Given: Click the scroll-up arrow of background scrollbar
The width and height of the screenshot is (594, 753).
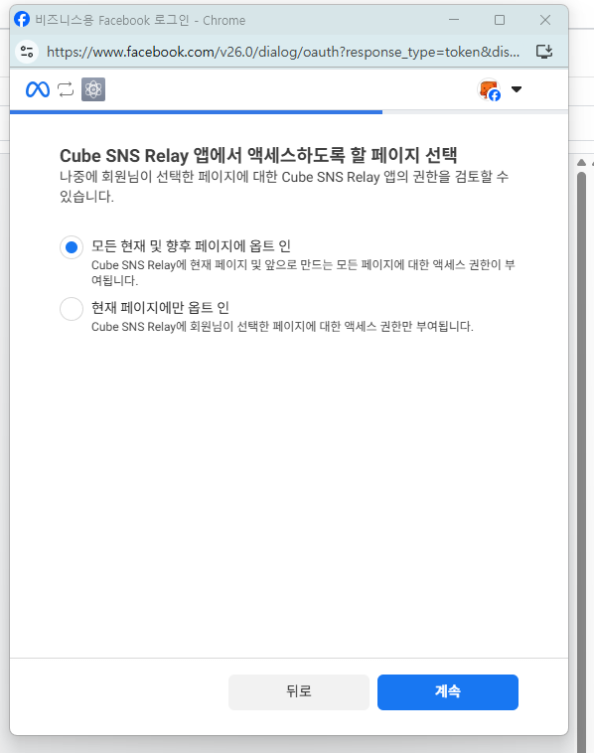Looking at the screenshot, I should (x=581, y=163).
